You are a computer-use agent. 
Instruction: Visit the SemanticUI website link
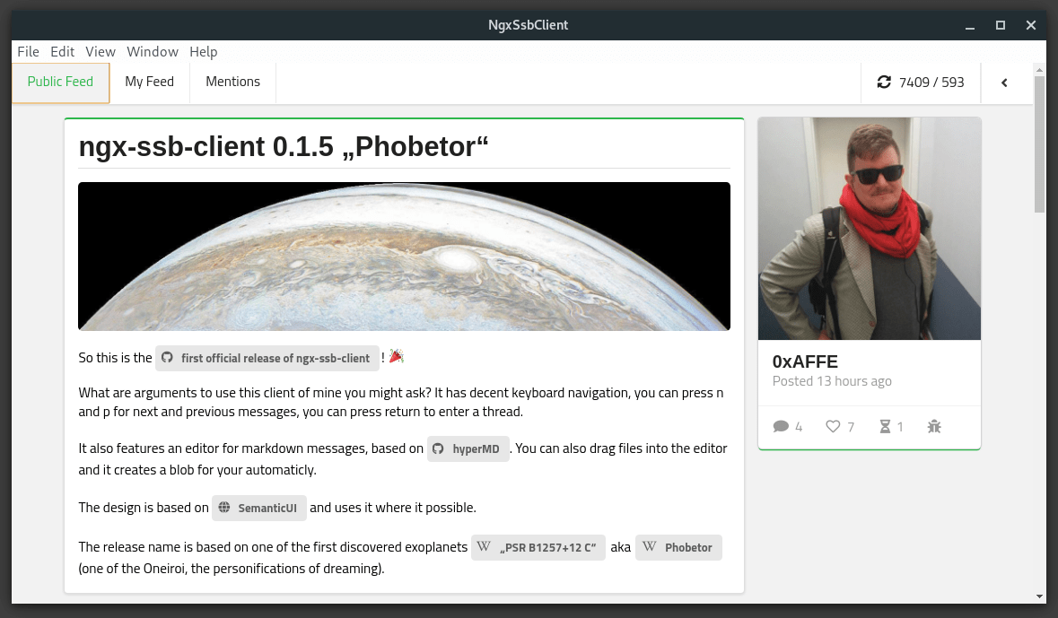pos(259,508)
